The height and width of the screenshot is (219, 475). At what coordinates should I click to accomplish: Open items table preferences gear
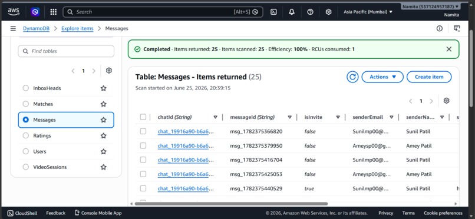click(x=446, y=101)
